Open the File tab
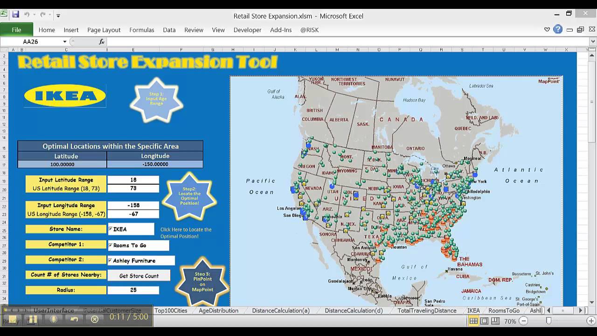This screenshot has height=336, width=597. [16, 30]
